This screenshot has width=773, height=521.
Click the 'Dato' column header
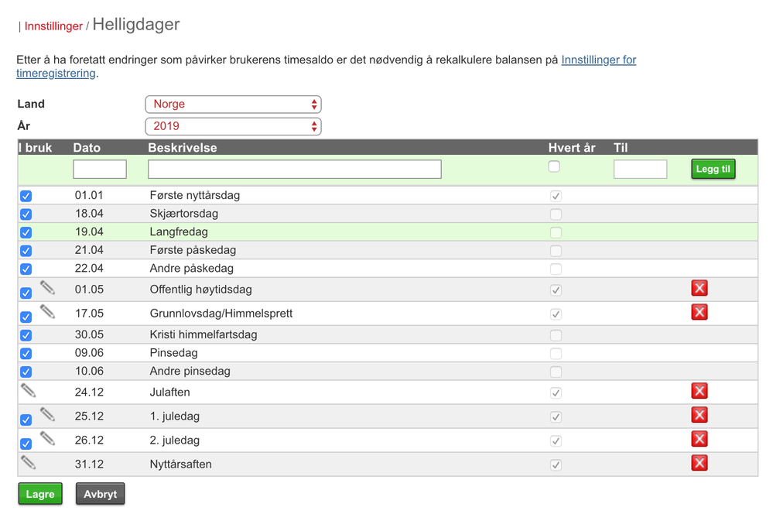pyautogui.click(x=87, y=148)
